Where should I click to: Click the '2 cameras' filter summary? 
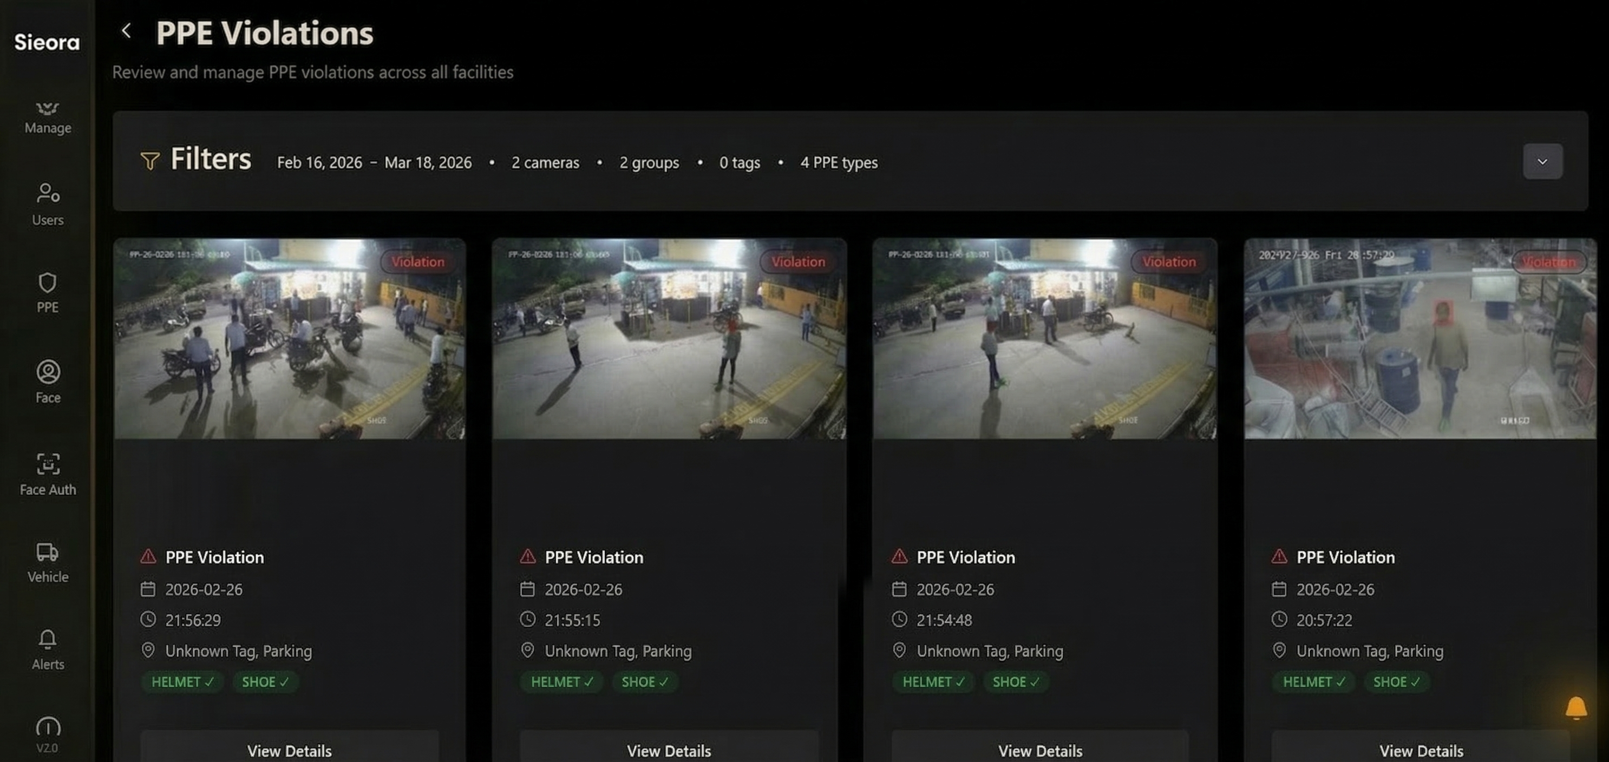point(545,162)
